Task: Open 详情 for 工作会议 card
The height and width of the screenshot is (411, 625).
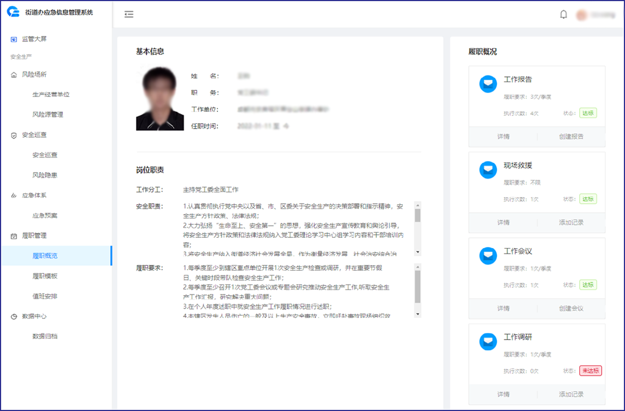Action: [503, 309]
